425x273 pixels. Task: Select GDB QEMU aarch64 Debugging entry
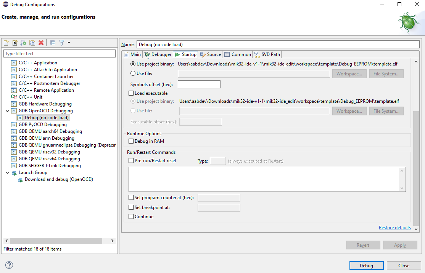click(50, 131)
